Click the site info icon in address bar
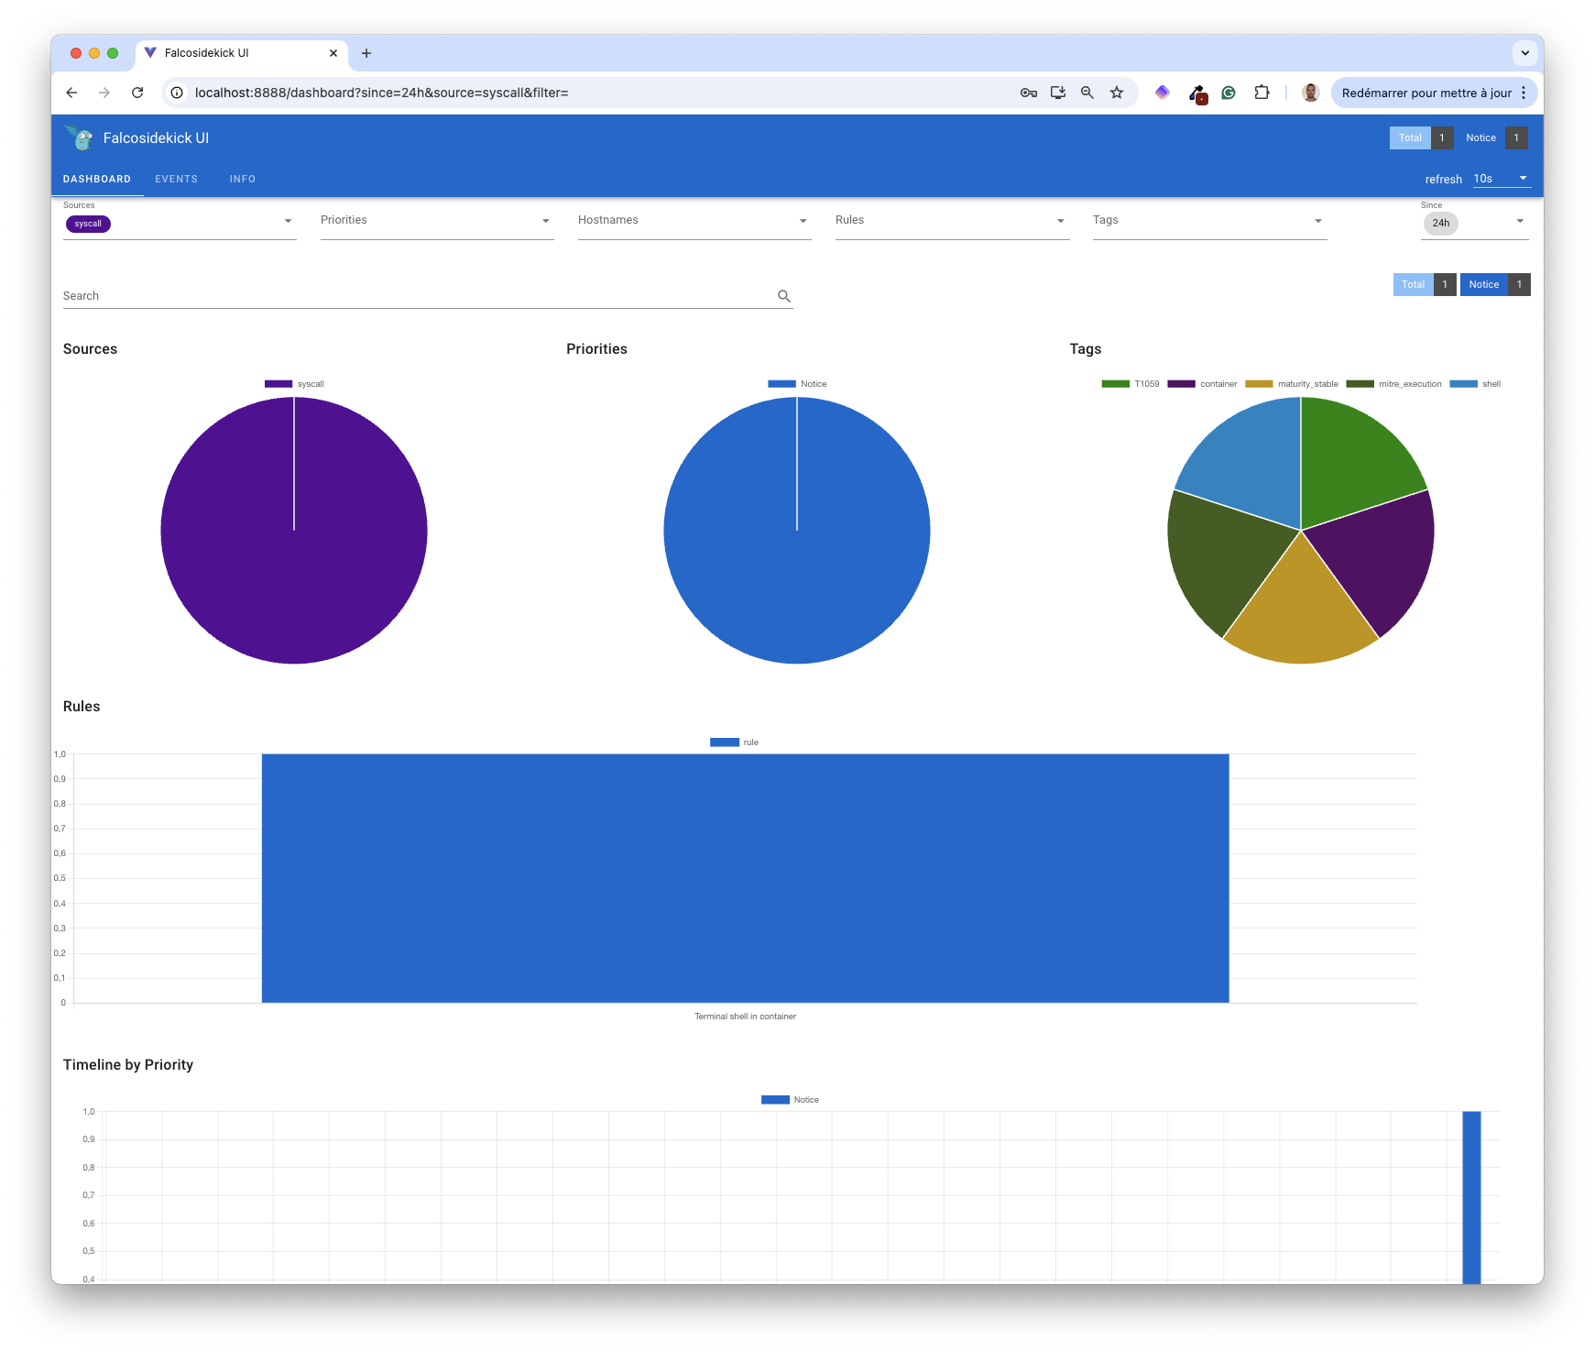Screen dimensions: 1595x1352 coord(178,93)
